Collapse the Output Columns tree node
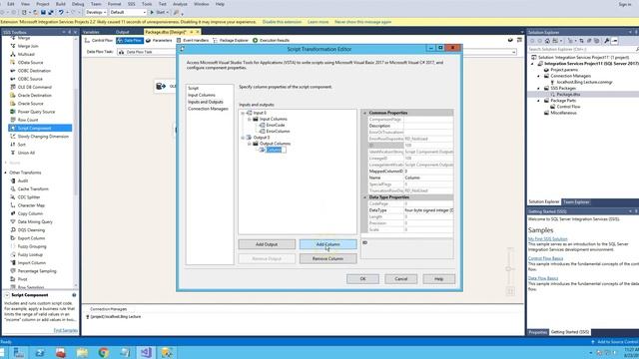 point(249,144)
